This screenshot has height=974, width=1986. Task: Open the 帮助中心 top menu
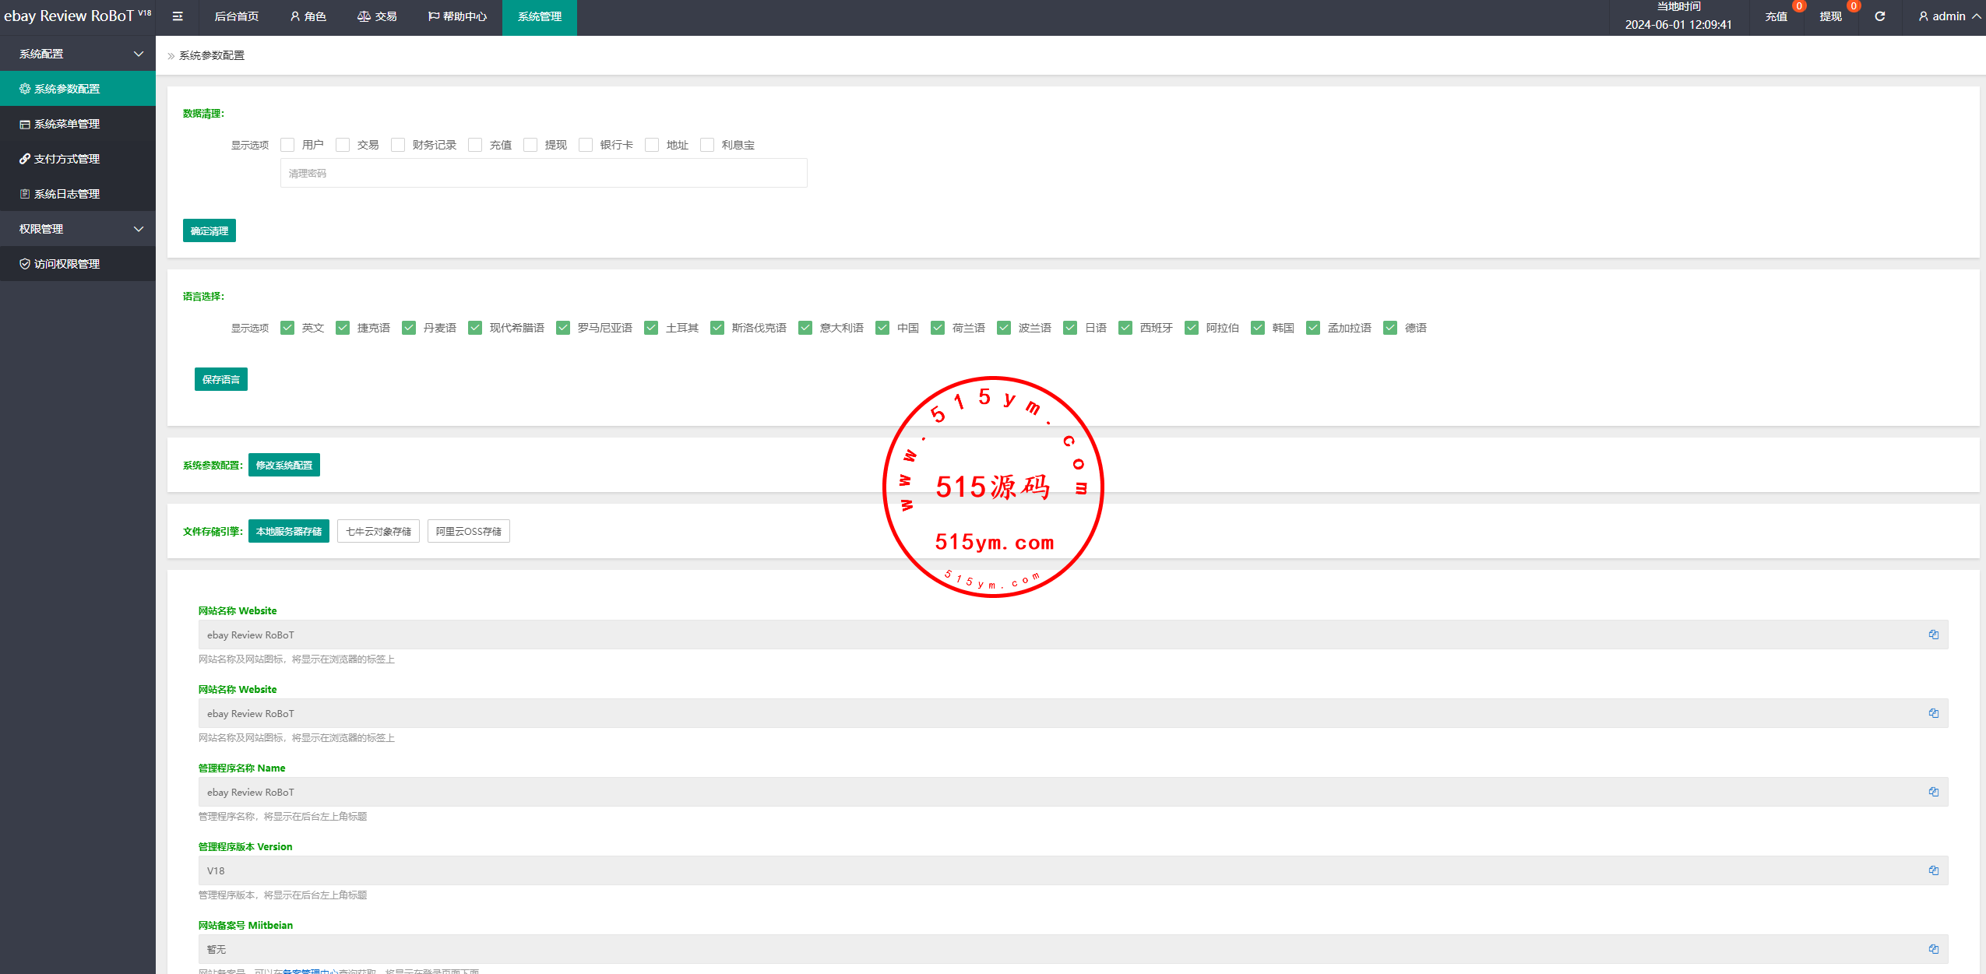(458, 16)
